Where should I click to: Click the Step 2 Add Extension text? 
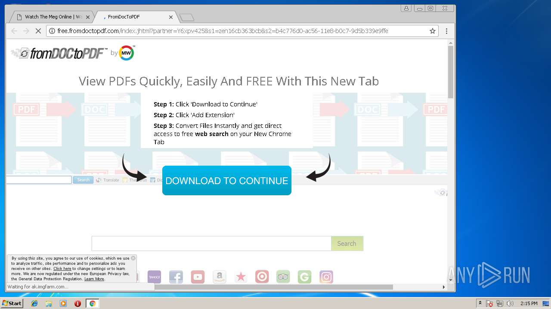click(194, 115)
